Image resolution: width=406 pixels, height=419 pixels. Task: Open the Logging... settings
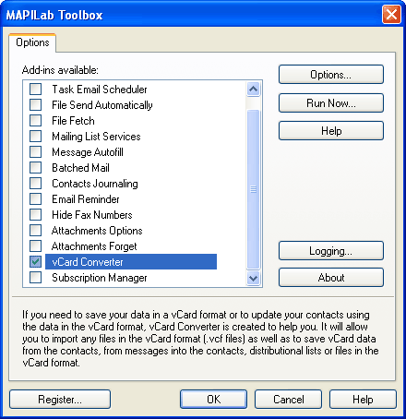[x=331, y=251]
